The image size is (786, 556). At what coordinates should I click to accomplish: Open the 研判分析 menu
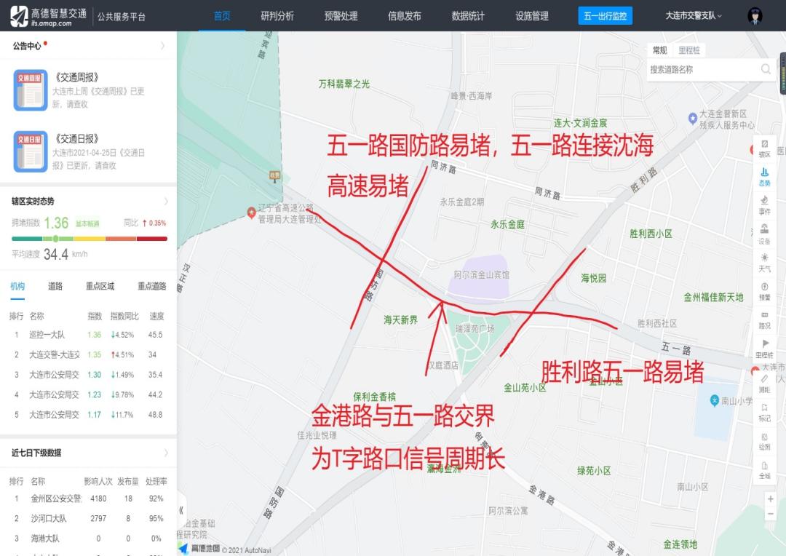(277, 16)
